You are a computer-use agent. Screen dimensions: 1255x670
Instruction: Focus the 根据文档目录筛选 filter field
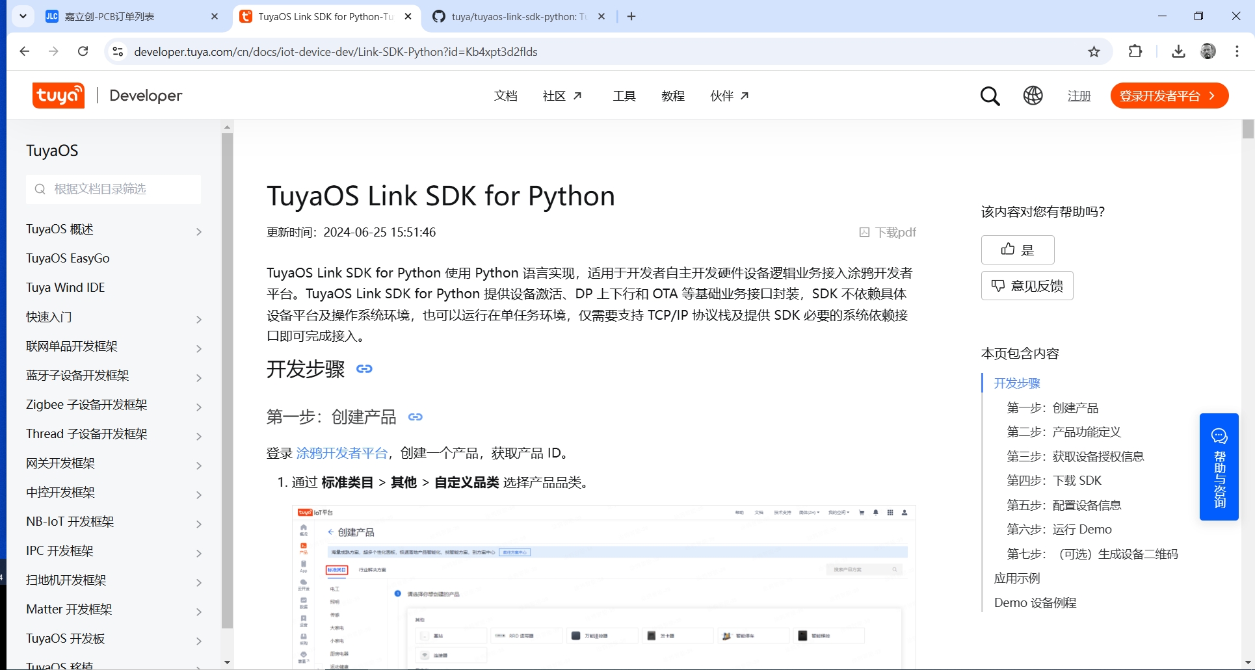coord(113,189)
